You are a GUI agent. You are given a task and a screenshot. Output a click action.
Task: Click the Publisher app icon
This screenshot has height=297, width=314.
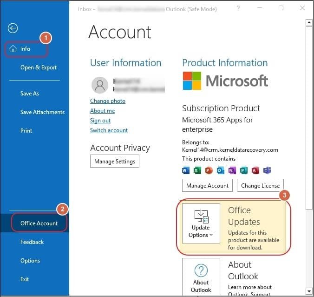(x=244, y=170)
